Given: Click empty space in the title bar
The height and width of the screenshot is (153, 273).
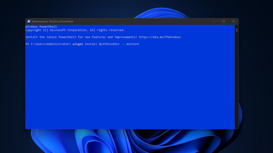Looking at the screenshot, I should 140,21.
